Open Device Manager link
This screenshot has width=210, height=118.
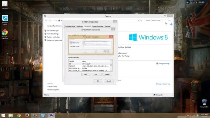tap(53, 30)
